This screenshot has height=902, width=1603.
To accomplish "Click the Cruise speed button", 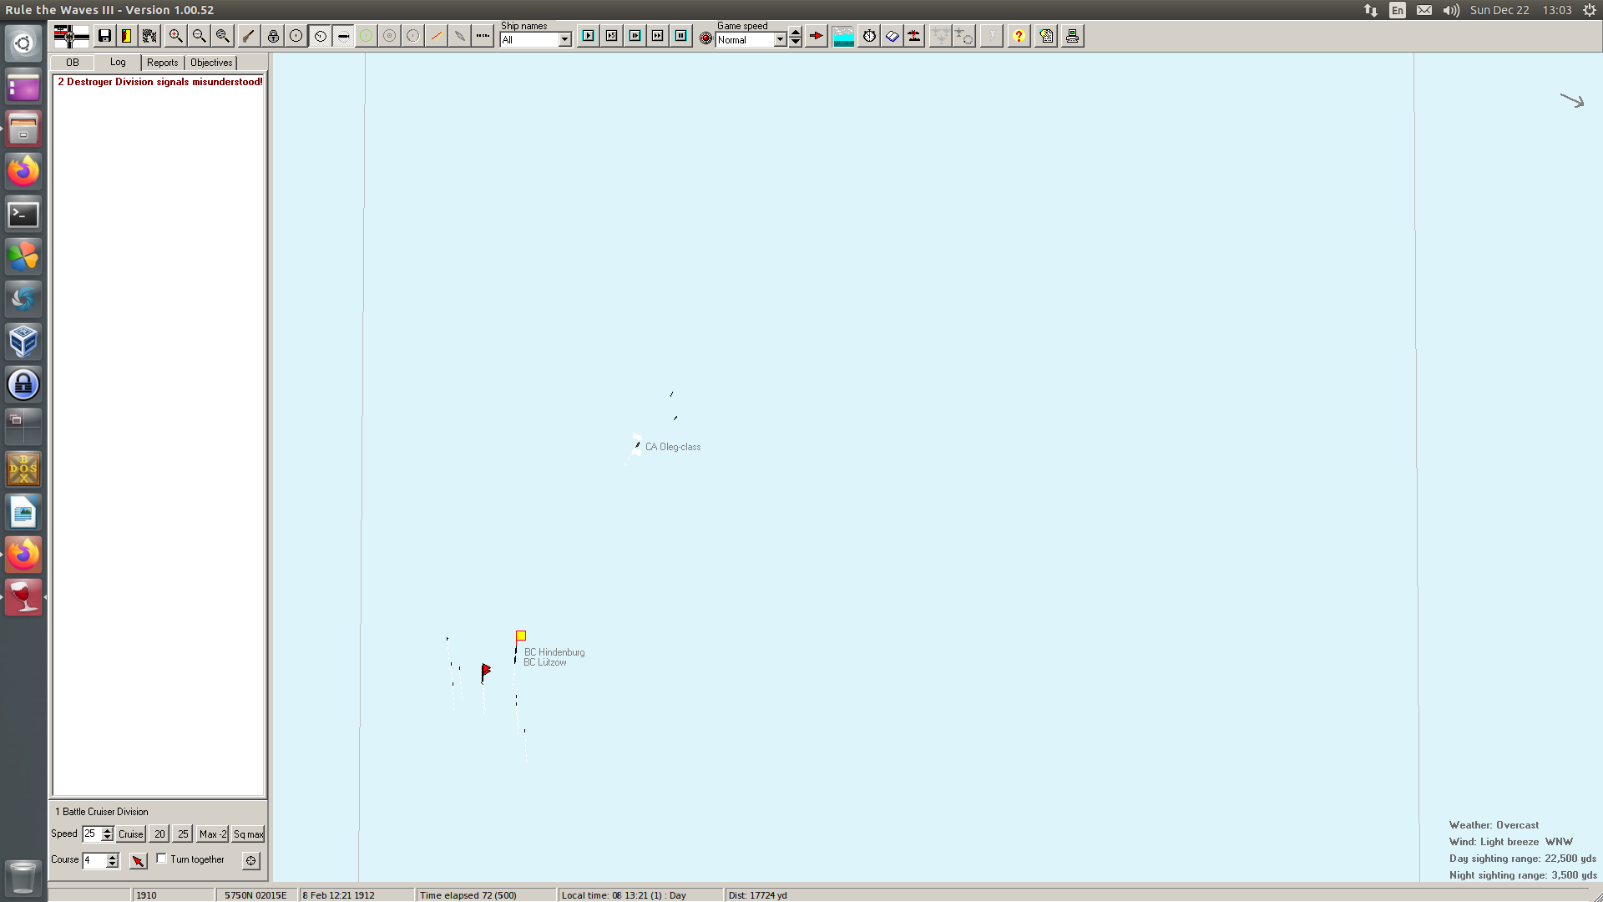I will [131, 834].
